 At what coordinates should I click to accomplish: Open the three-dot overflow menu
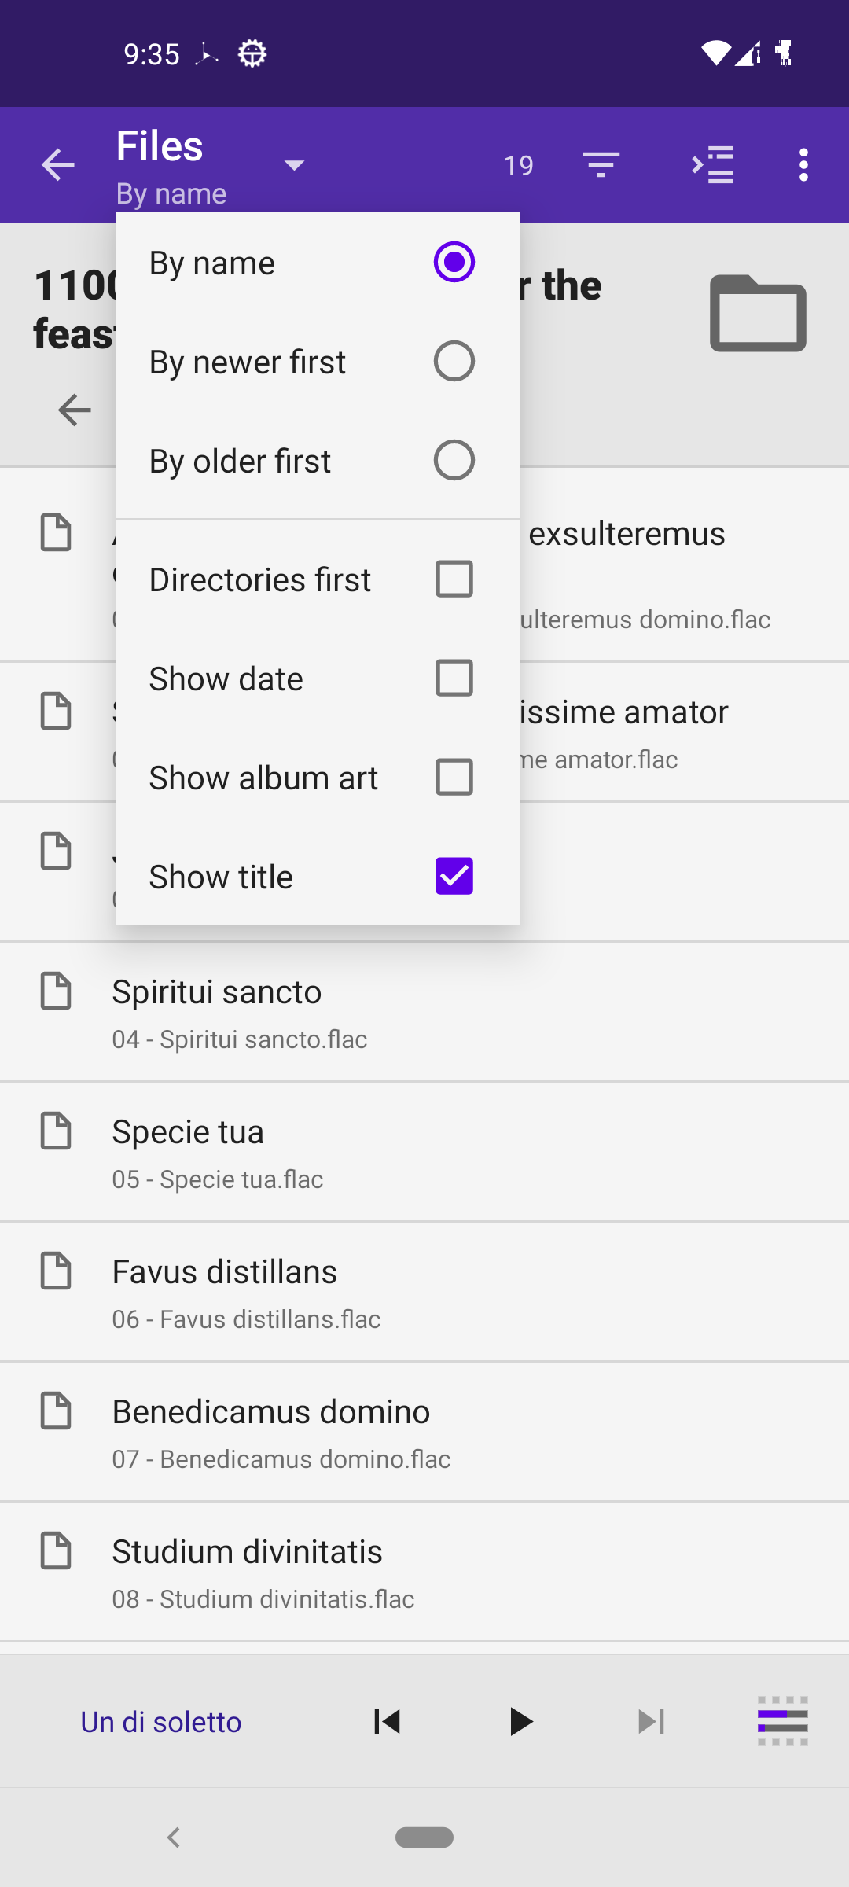(803, 165)
